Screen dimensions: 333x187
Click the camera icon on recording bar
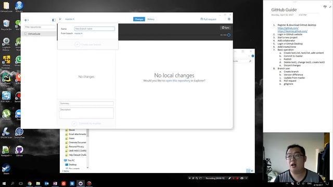(x=242, y=178)
